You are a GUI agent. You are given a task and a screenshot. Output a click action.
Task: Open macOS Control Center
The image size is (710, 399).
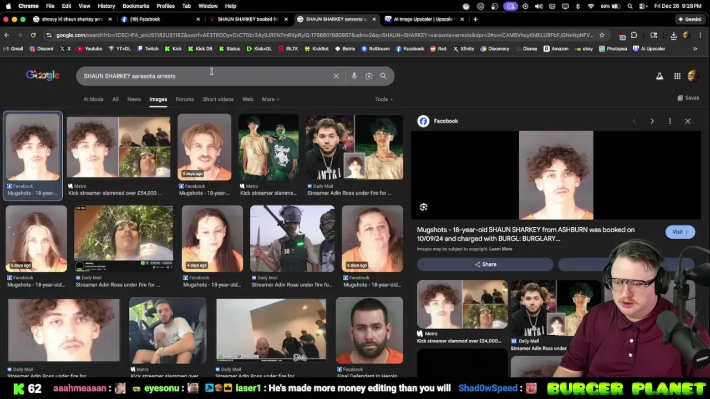tap(642, 6)
